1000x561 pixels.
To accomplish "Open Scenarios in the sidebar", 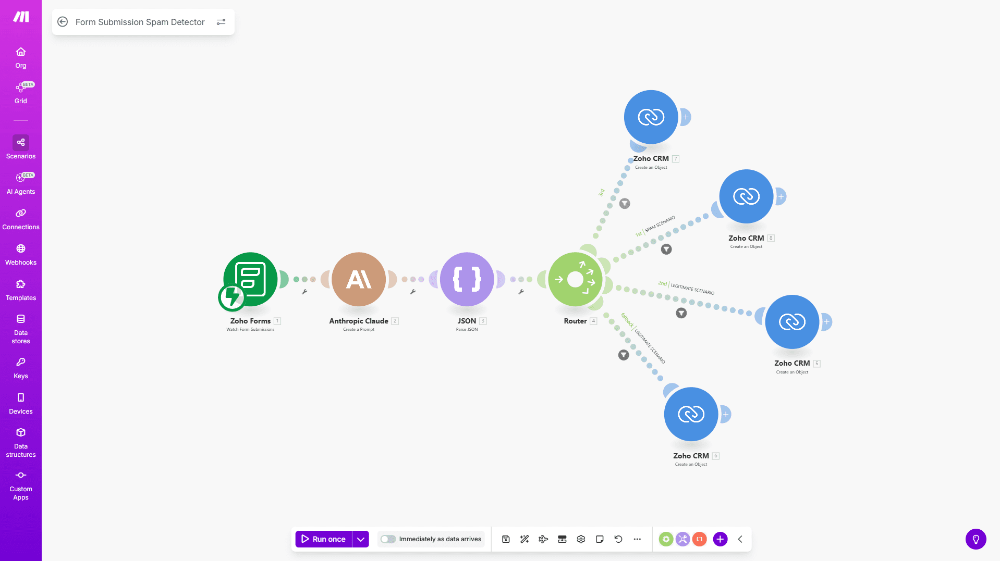I will (x=21, y=147).
